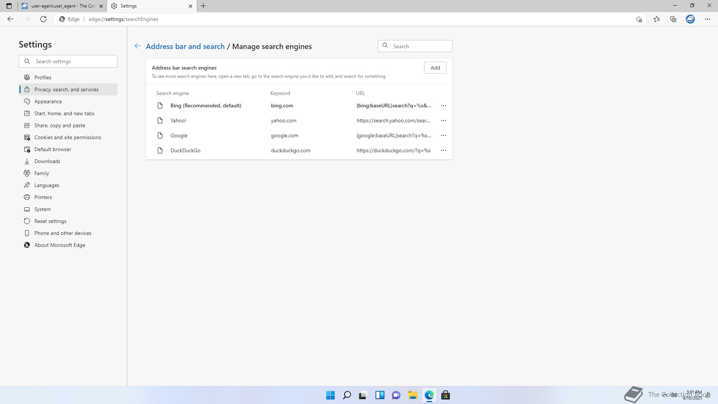Close the Settings tab
This screenshot has height=404, width=718.
pyautogui.click(x=190, y=6)
